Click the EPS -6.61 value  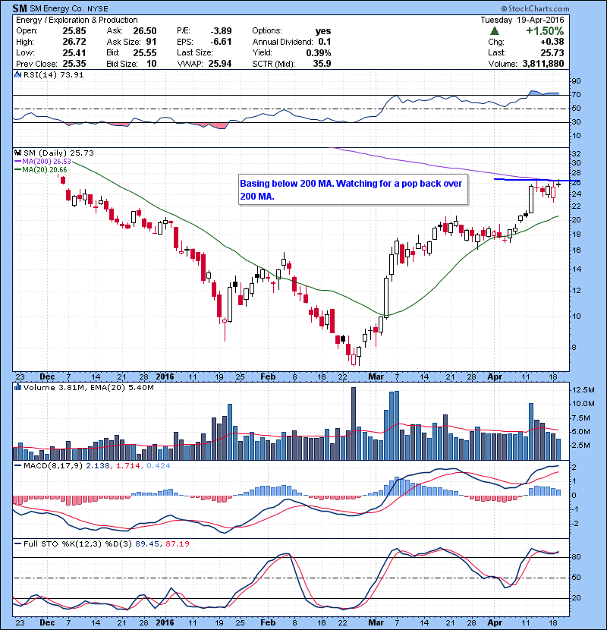coord(222,42)
